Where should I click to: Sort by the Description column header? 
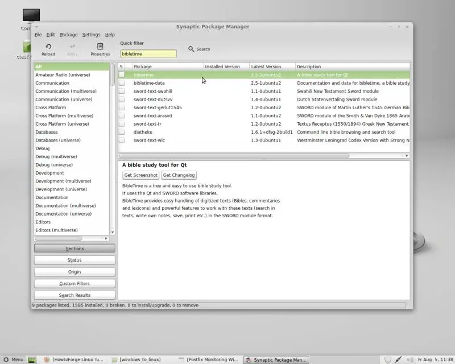[353, 67]
